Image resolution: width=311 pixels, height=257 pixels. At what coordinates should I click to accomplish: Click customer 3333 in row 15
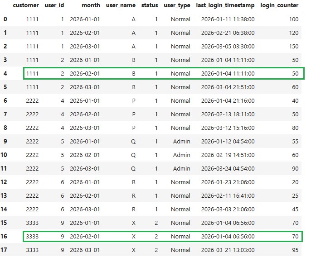click(32, 223)
